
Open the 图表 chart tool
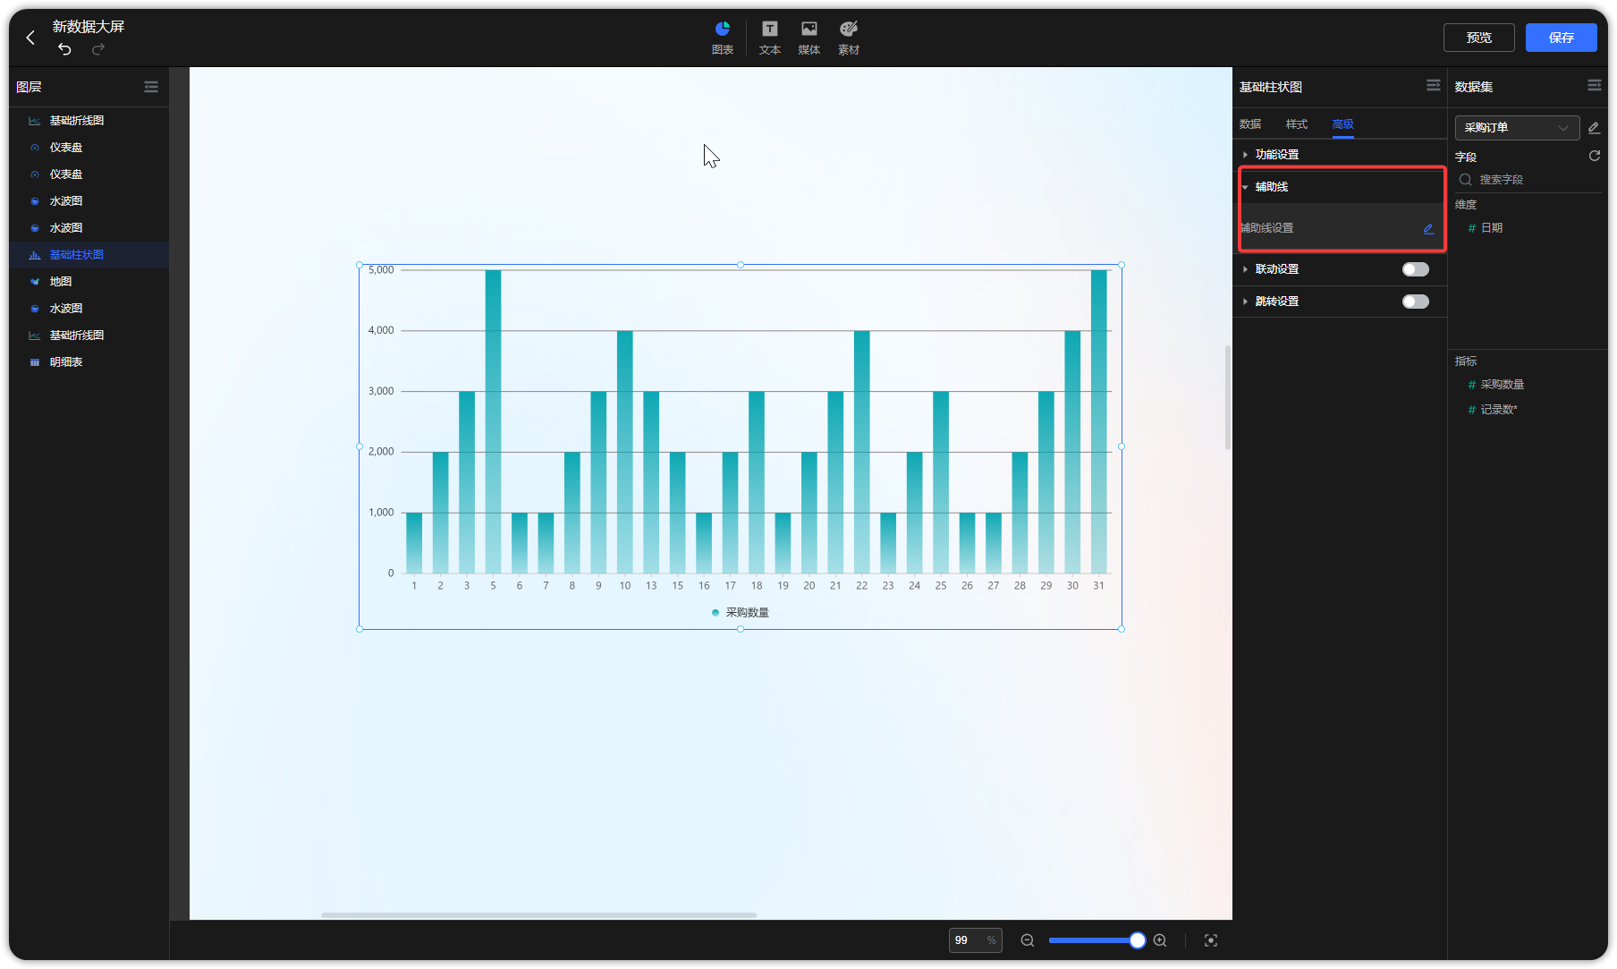pyautogui.click(x=723, y=38)
